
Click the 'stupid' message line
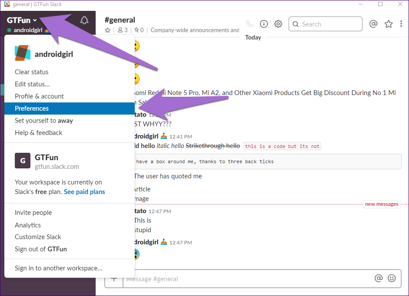(x=143, y=230)
